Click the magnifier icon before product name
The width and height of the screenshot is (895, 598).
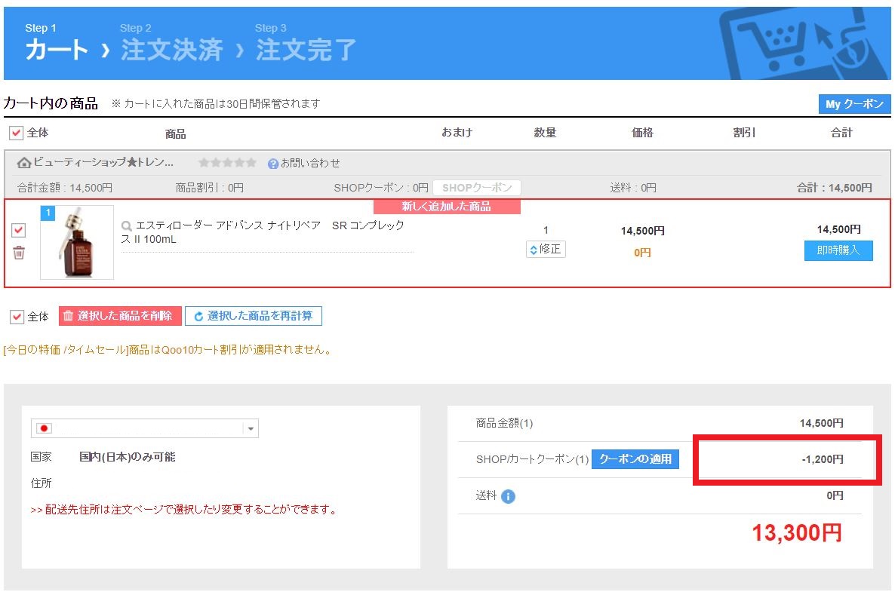[127, 225]
